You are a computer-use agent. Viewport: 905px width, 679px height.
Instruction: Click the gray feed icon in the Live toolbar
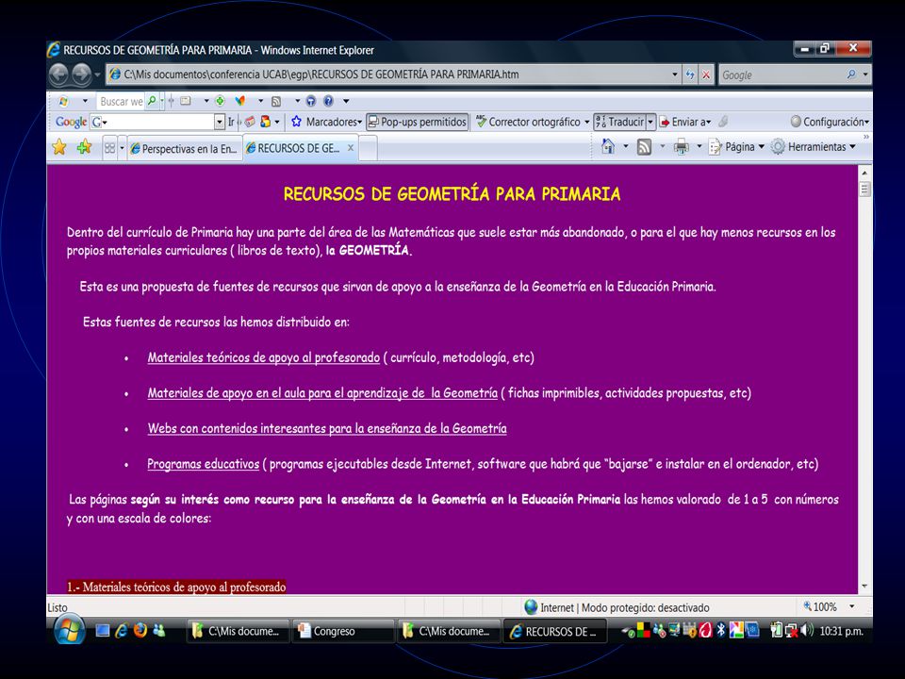[276, 102]
